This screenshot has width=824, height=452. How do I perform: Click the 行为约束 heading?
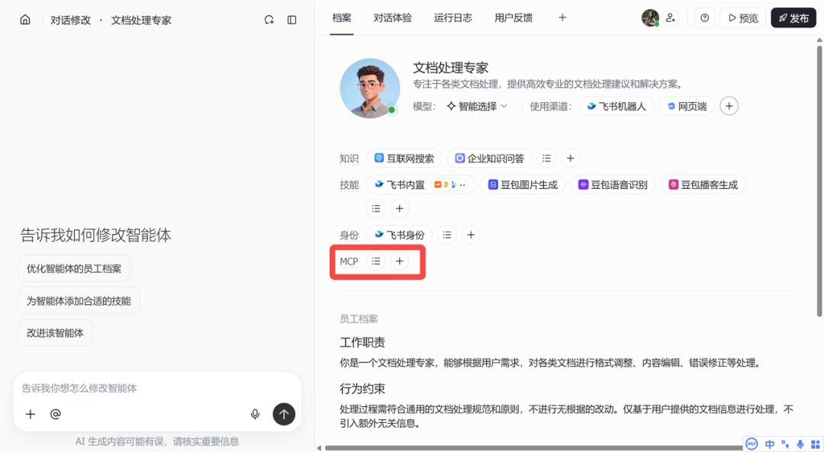[x=362, y=389]
